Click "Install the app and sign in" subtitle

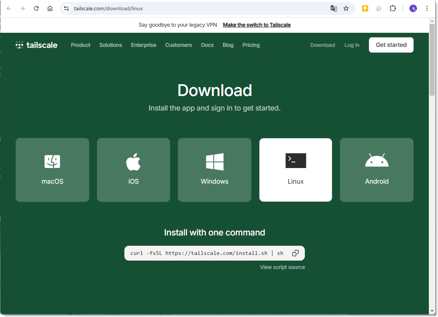tap(214, 108)
